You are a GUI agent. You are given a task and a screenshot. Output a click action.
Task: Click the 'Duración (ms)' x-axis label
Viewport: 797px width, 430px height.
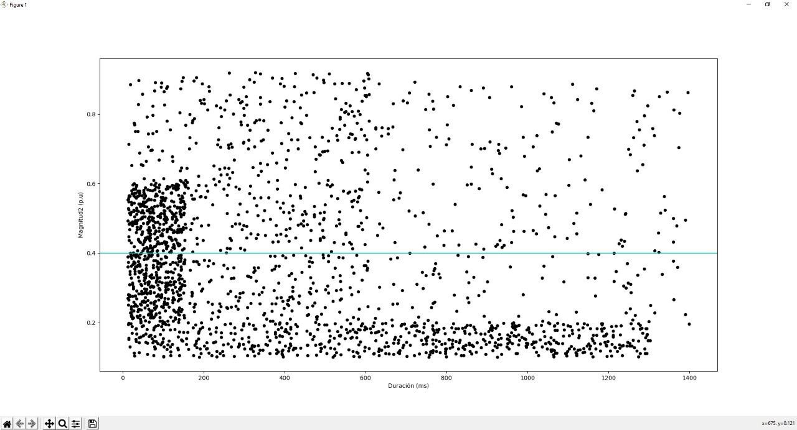coord(408,386)
